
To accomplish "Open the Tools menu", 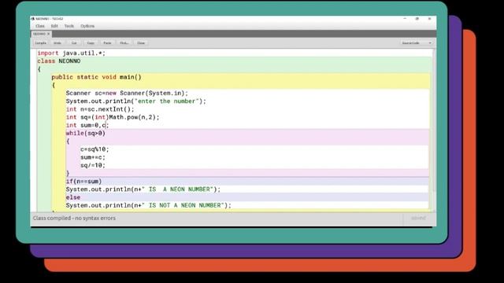I will (x=69, y=26).
